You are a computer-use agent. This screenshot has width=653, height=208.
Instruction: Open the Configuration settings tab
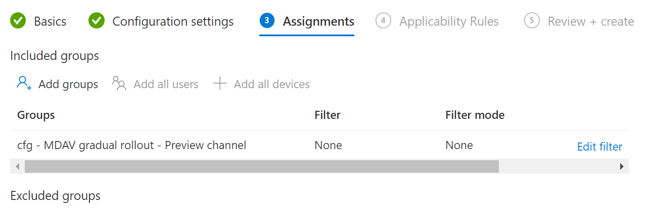tap(173, 22)
